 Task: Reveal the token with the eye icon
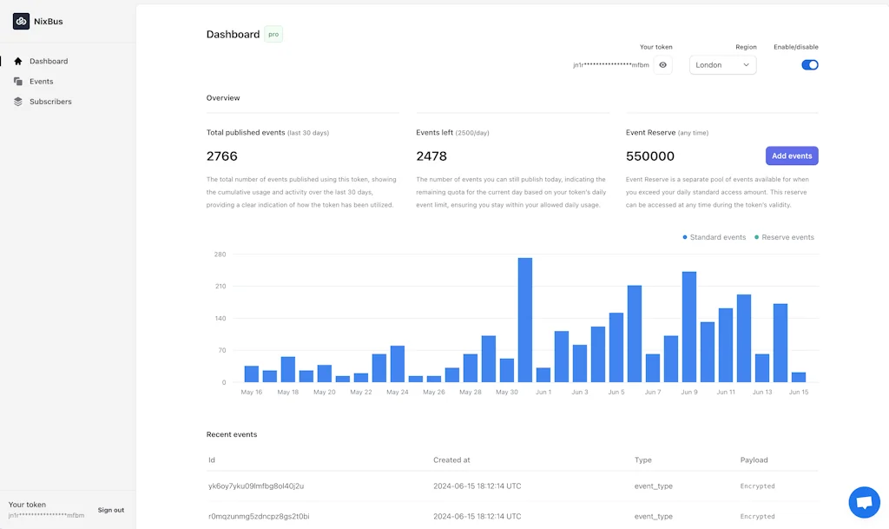tap(662, 64)
